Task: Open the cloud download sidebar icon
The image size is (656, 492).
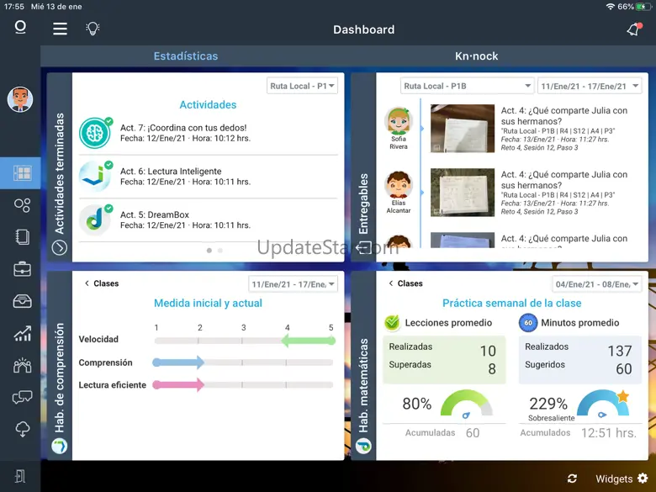Action: pyautogui.click(x=22, y=429)
